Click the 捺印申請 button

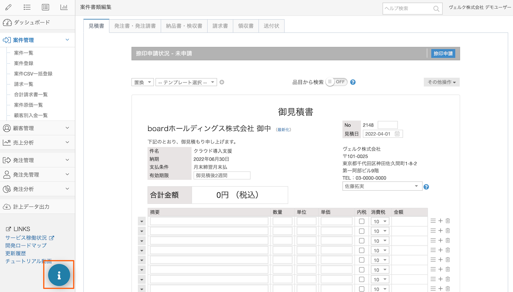click(443, 53)
